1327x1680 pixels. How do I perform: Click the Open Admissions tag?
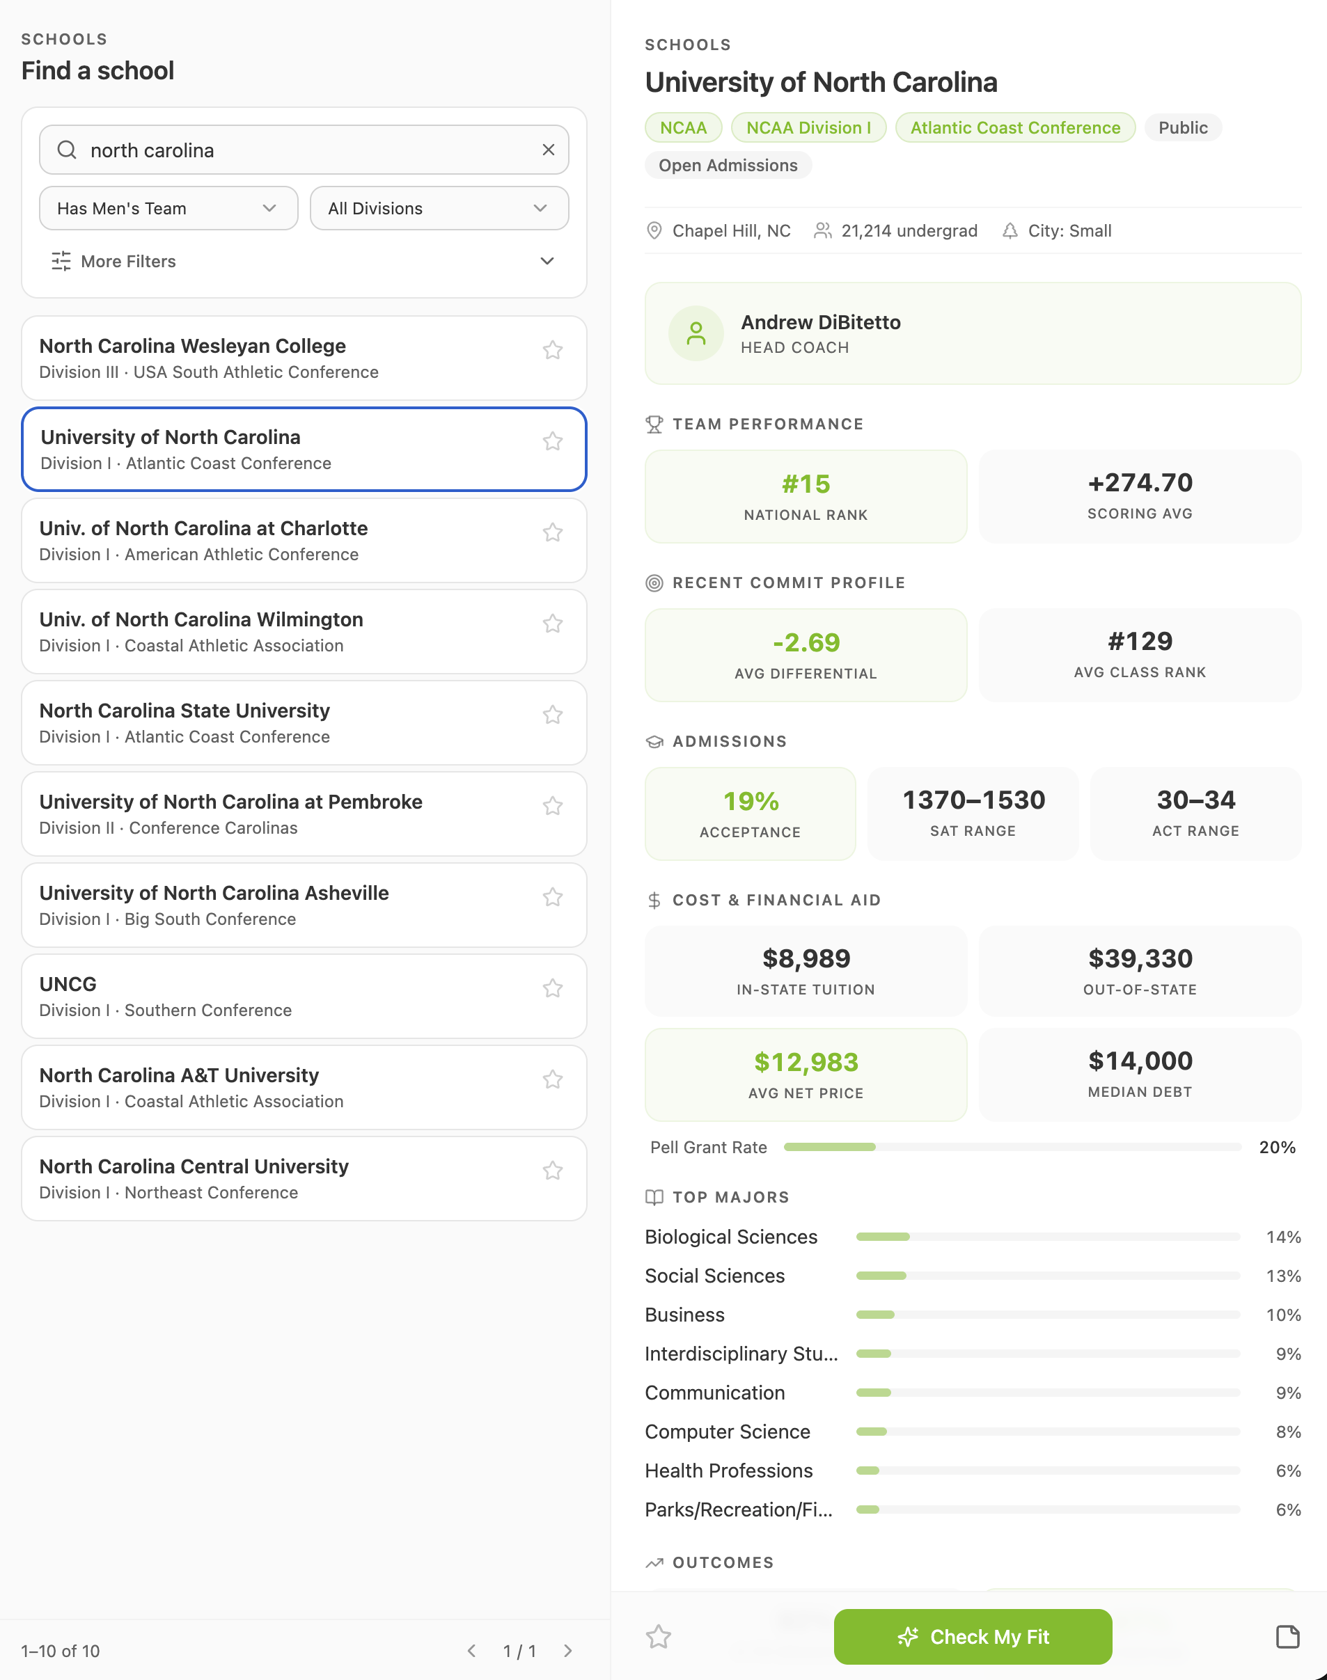pos(728,166)
